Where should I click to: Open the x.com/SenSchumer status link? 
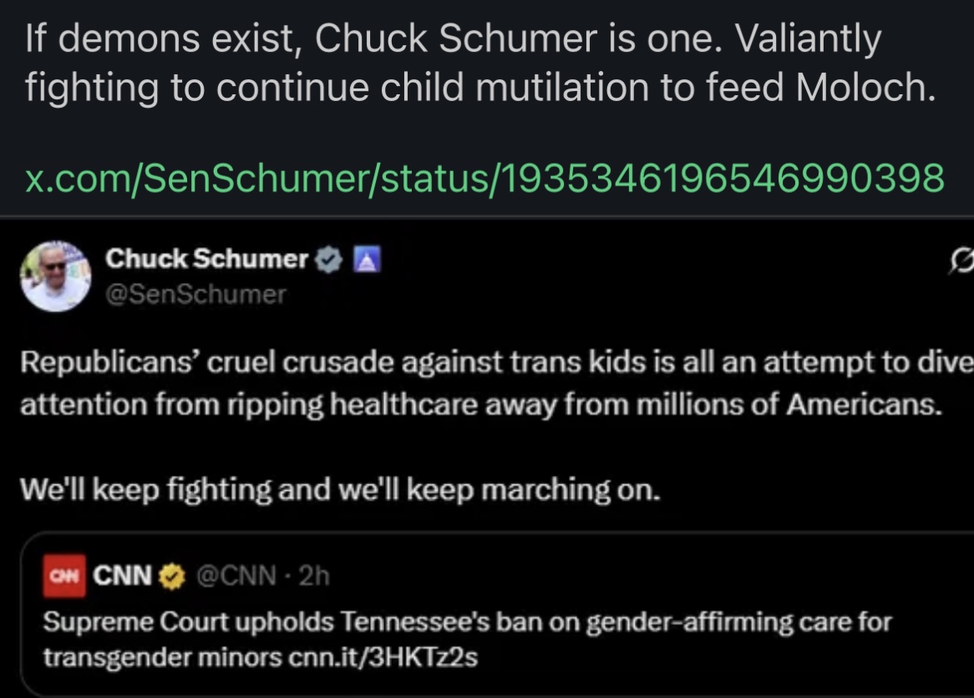pyautogui.click(x=484, y=178)
